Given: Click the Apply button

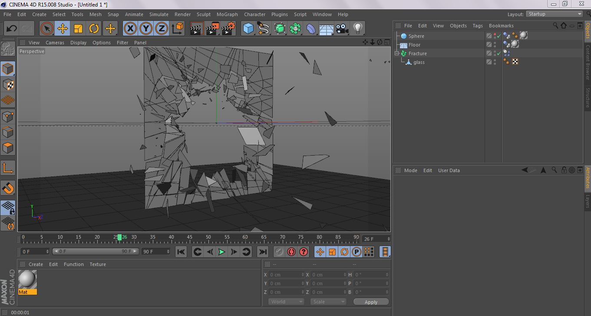Looking at the screenshot, I should [x=371, y=302].
